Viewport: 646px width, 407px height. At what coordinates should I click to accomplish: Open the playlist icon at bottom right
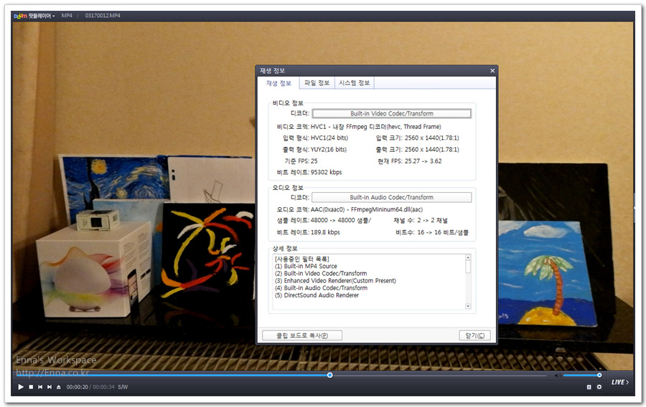click(589, 387)
